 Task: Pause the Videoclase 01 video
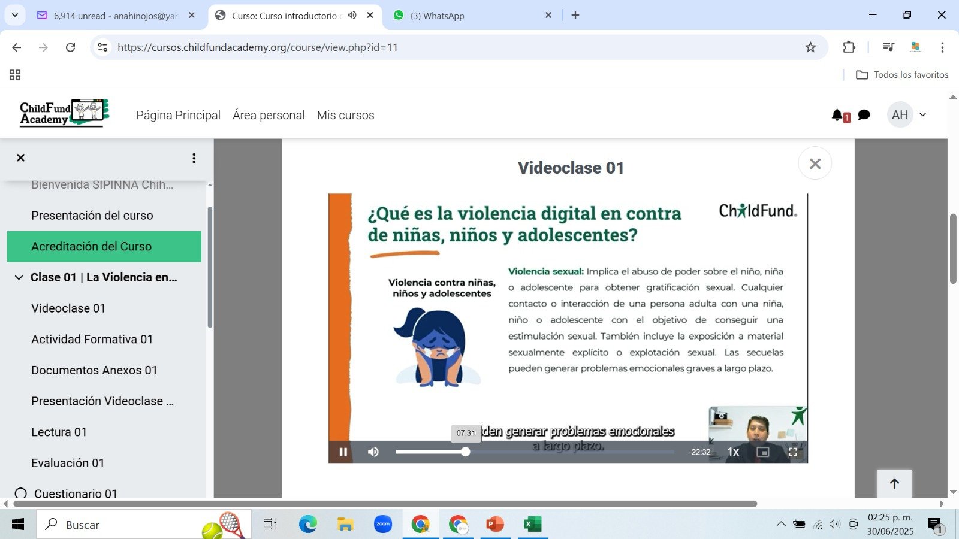[x=343, y=452]
